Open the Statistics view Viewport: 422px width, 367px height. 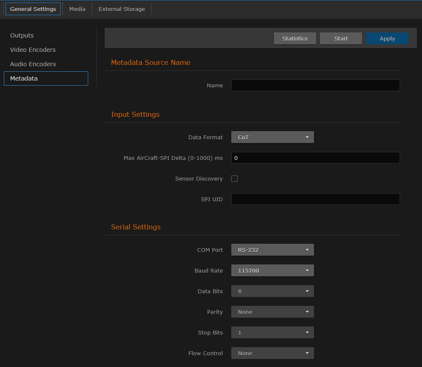click(295, 38)
